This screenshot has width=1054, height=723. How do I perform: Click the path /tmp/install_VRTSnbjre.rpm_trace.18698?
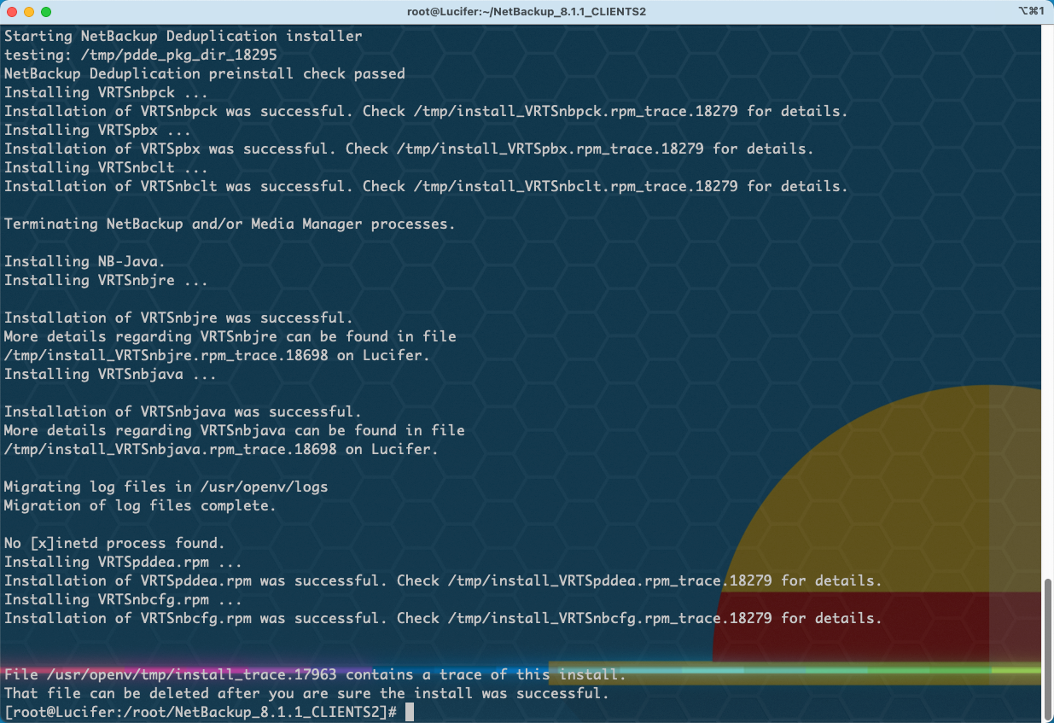click(x=166, y=355)
